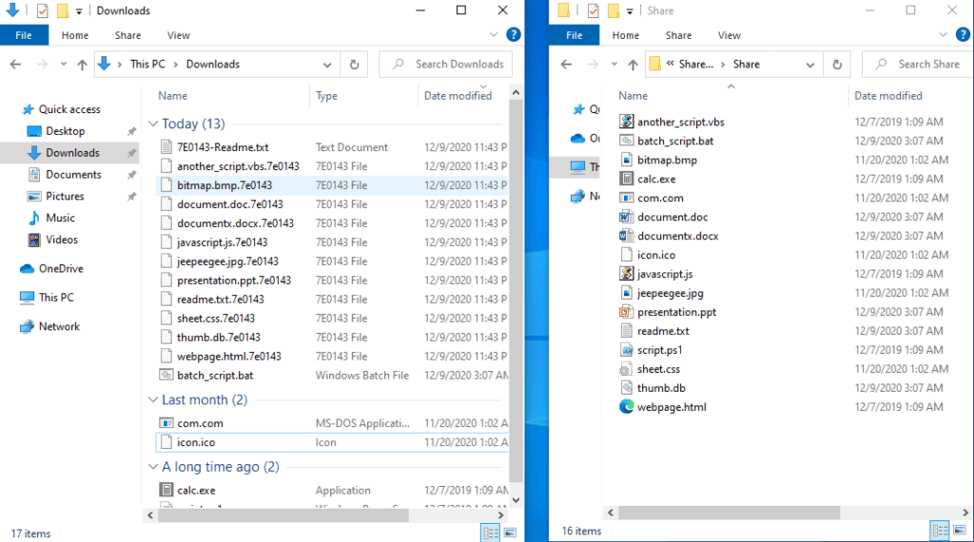Open Documents in navigation pane

pyautogui.click(x=73, y=174)
